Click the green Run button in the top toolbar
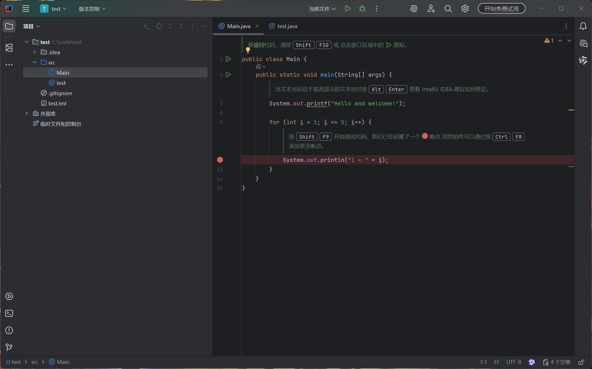 347,9
